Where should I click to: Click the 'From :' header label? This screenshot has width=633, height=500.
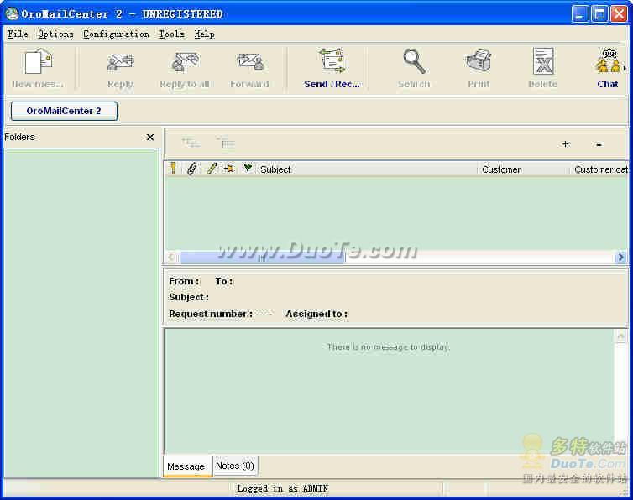click(184, 281)
